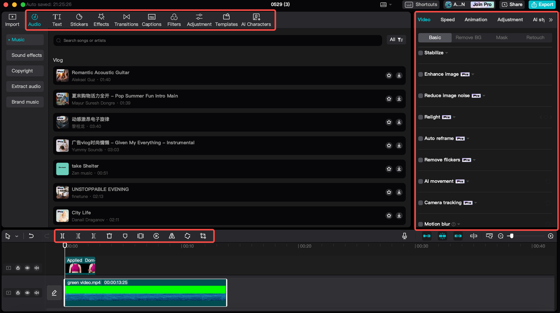Download the City Life track
The width and height of the screenshot is (560, 313).
click(x=399, y=216)
